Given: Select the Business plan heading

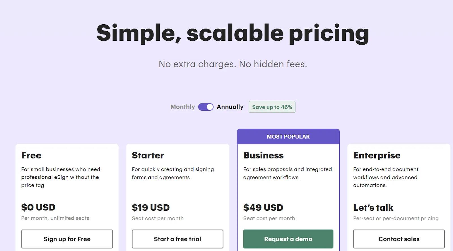Looking at the screenshot, I should 263,155.
